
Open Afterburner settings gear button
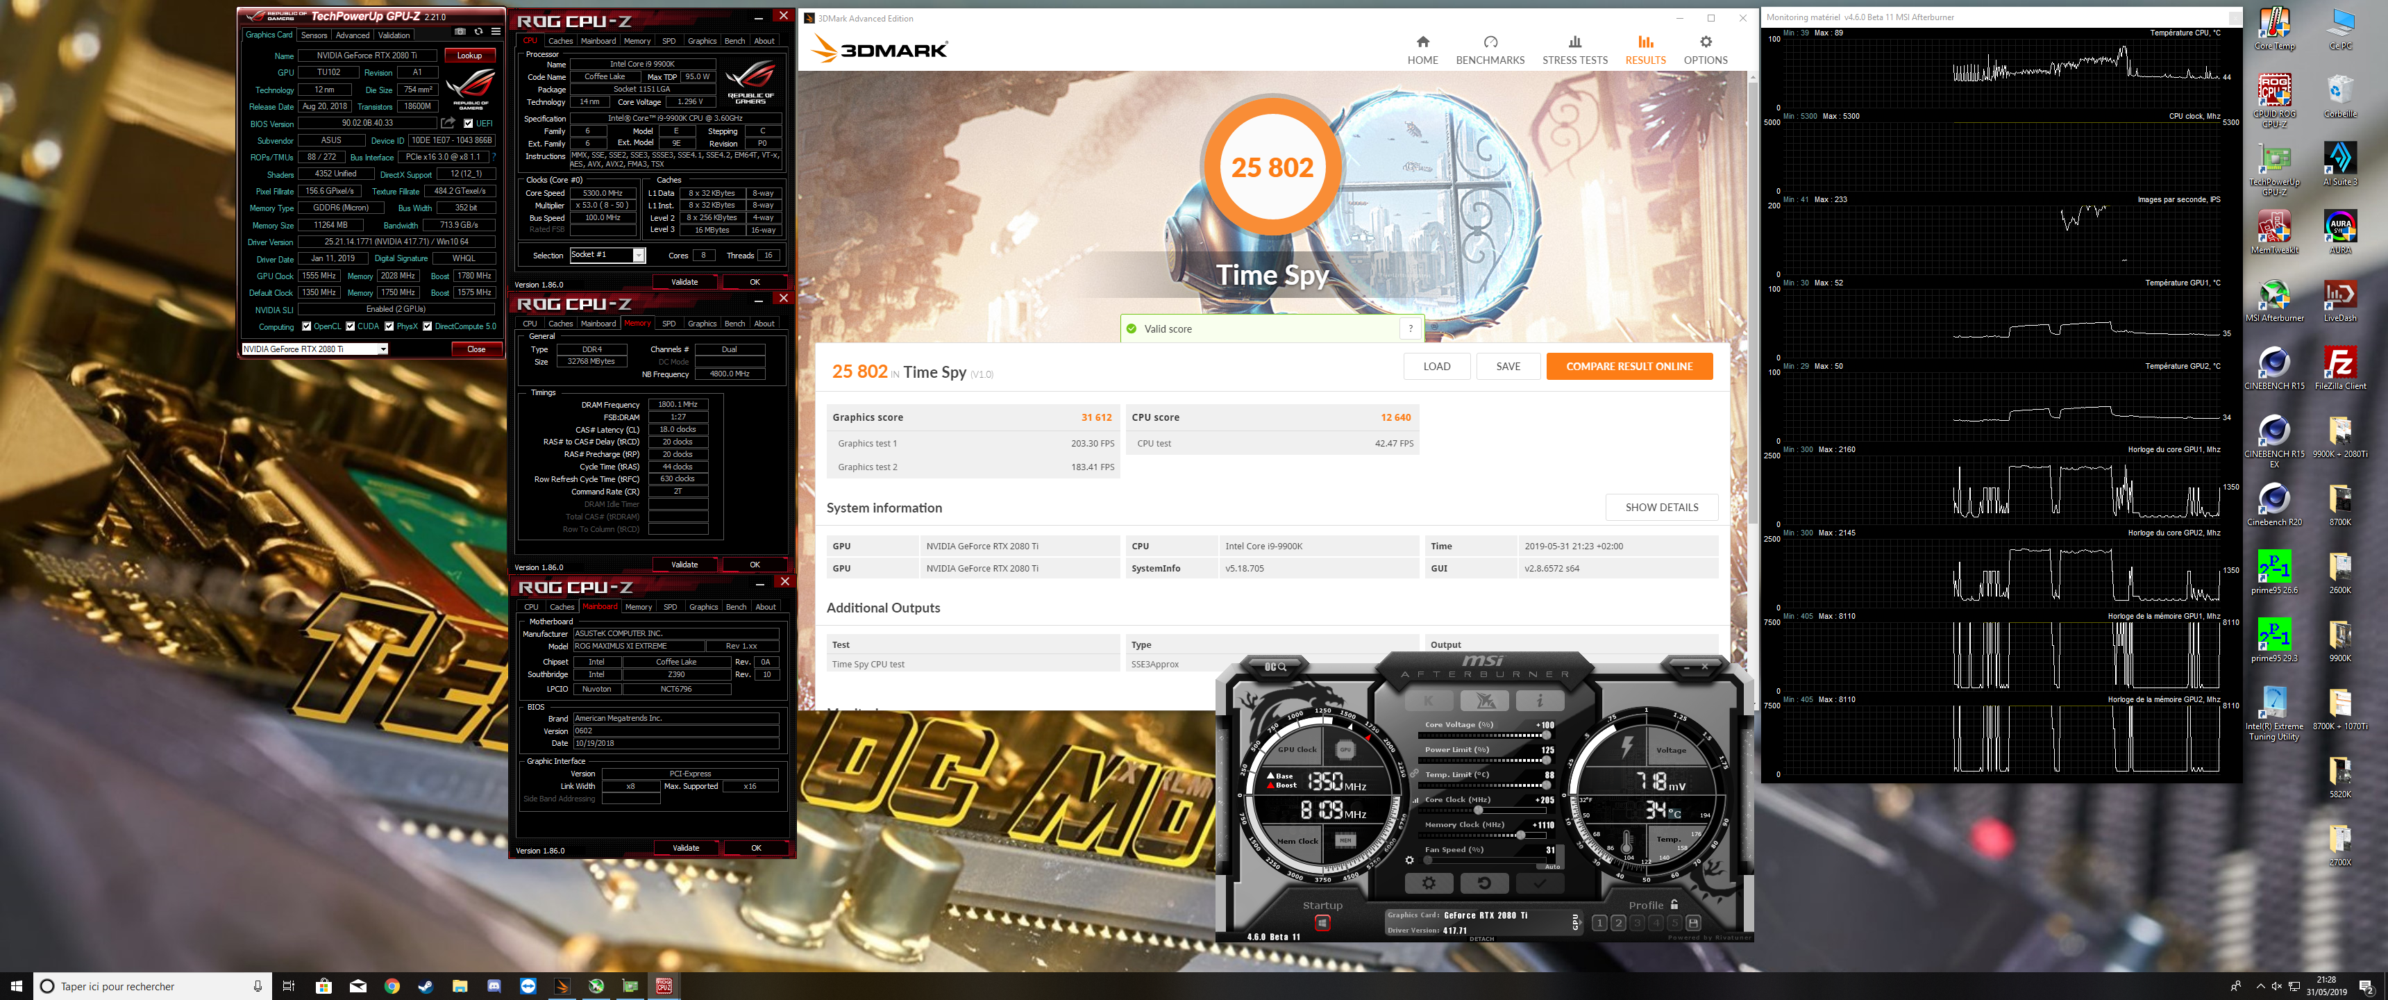click(x=1429, y=883)
